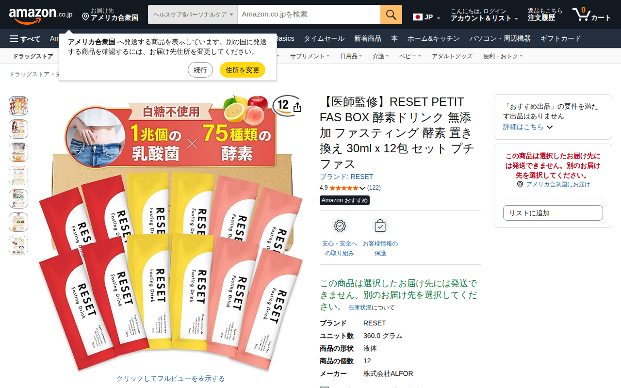
Task: Open the サプリメント submenu
Action: tap(310, 56)
